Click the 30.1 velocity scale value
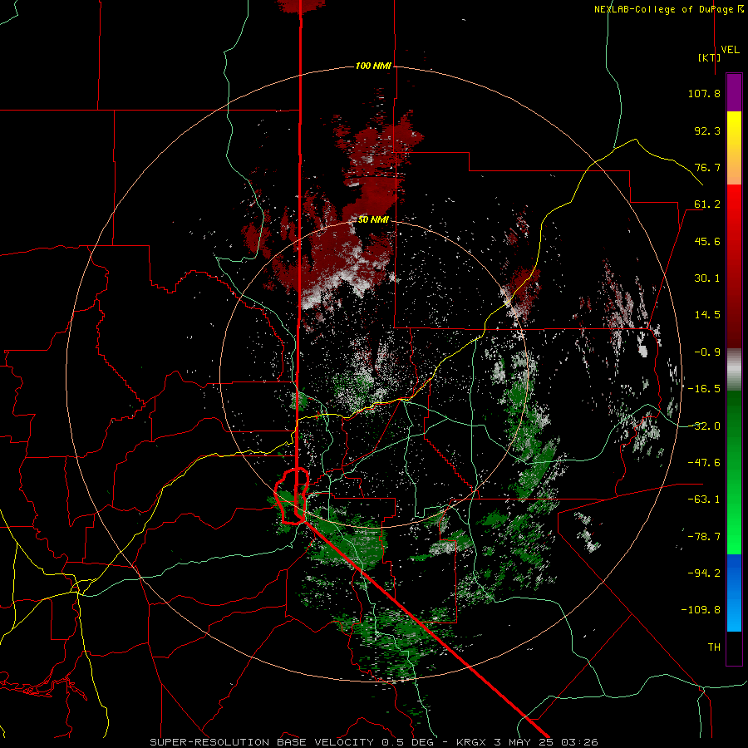 (x=707, y=278)
